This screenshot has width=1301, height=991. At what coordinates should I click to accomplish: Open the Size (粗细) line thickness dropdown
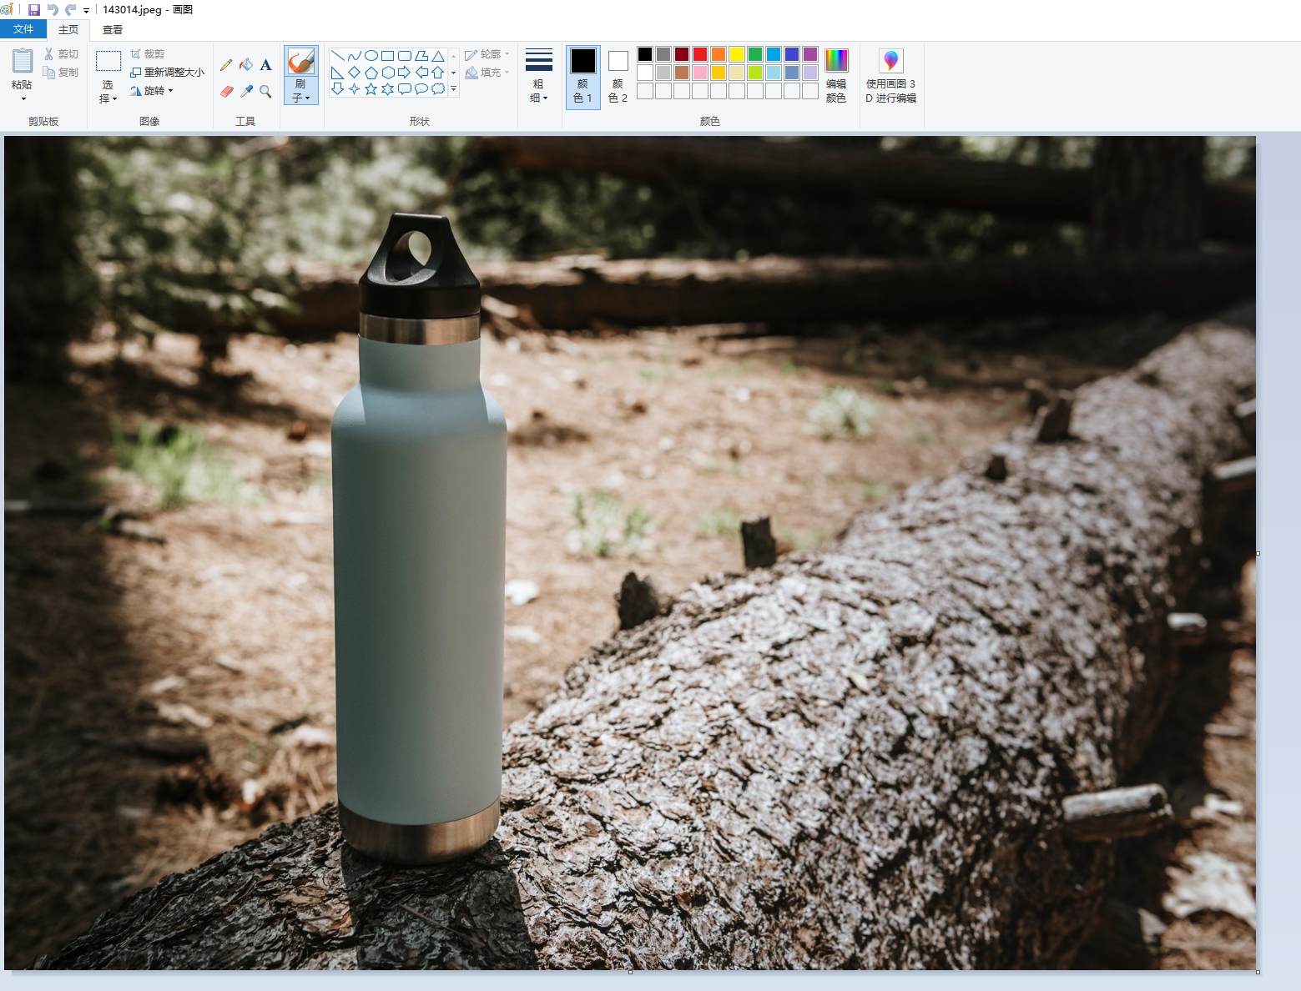coord(539,76)
